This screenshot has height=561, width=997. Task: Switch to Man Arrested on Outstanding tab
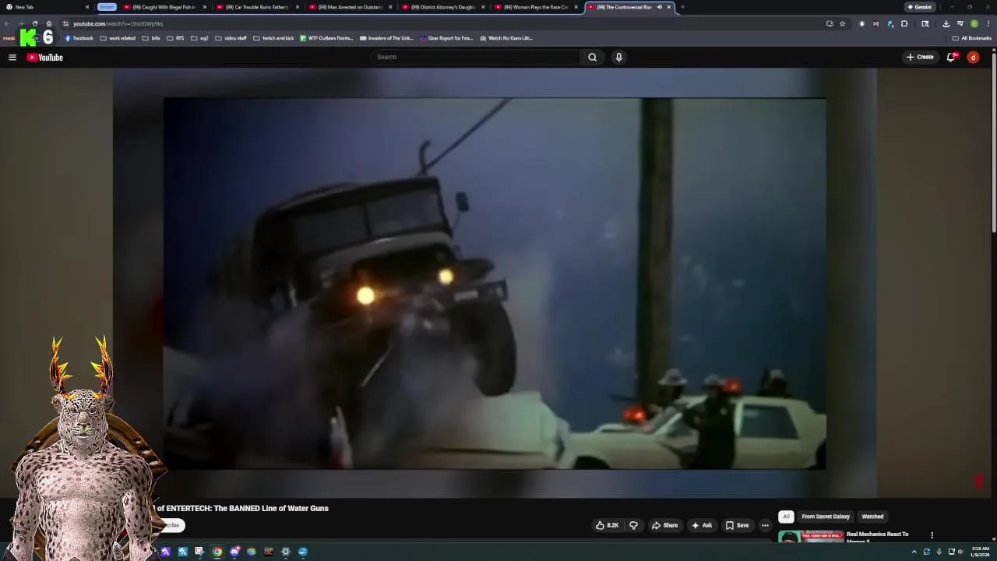(349, 7)
